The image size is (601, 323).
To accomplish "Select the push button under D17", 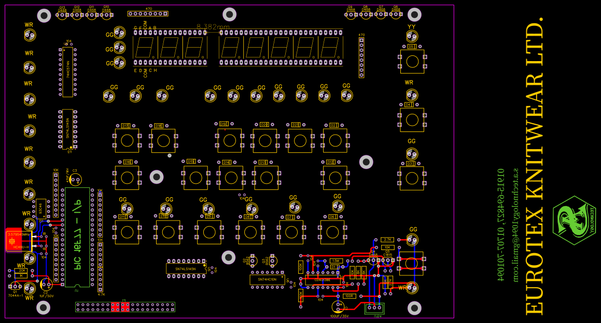I will click(x=127, y=141).
